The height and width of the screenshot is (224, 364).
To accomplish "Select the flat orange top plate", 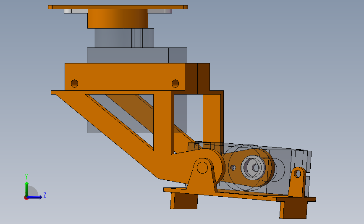I will 118,7.
